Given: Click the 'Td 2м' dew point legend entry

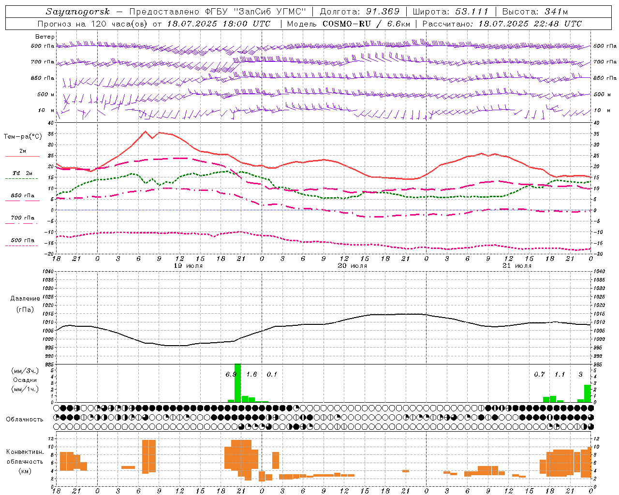Looking at the screenshot, I should (23, 173).
